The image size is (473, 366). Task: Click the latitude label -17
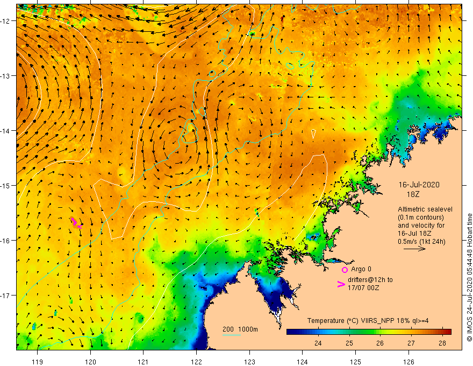point(5,295)
